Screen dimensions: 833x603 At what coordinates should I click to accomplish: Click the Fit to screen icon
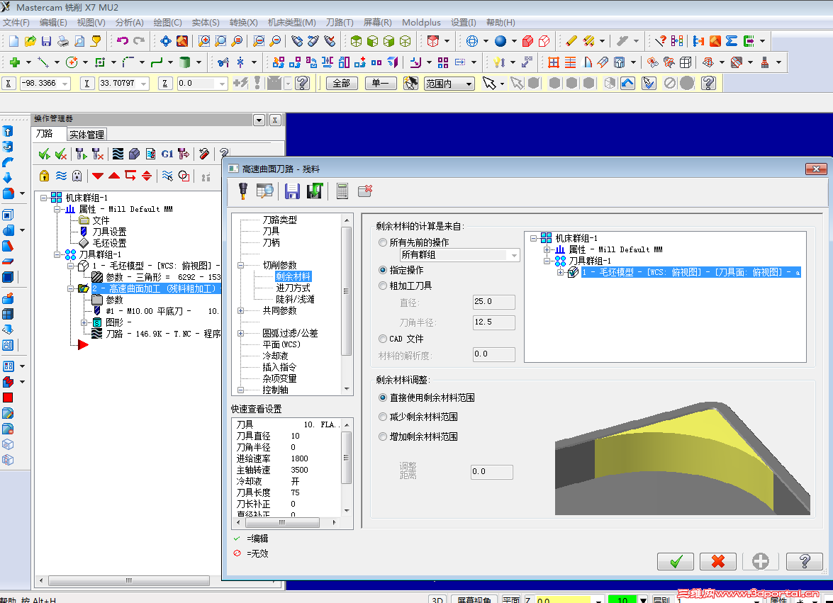[x=166, y=41]
